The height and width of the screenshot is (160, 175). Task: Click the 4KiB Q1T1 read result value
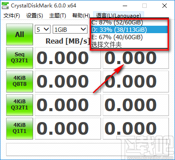click(68, 129)
